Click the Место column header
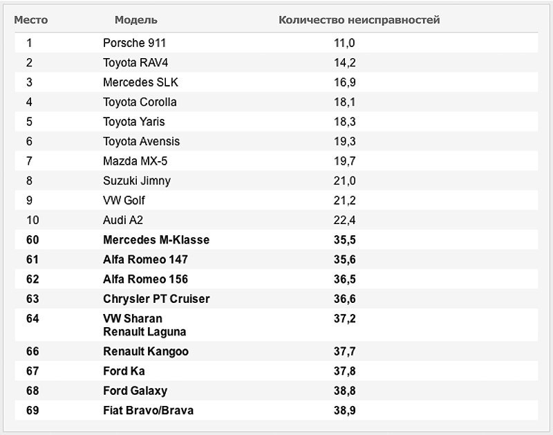 [30, 20]
